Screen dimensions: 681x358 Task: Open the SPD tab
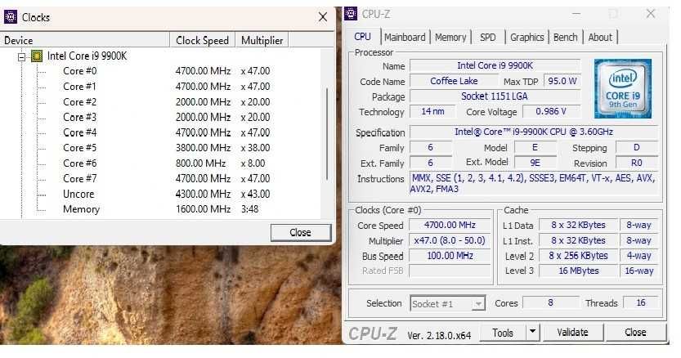pos(488,38)
